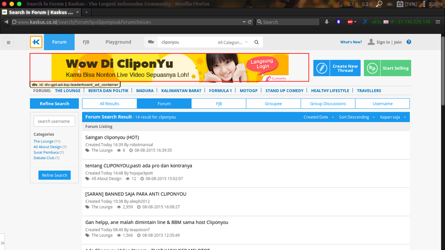The width and height of the screenshot is (445, 250).
Task: Go to FJB in top navigation
Action: (x=86, y=42)
